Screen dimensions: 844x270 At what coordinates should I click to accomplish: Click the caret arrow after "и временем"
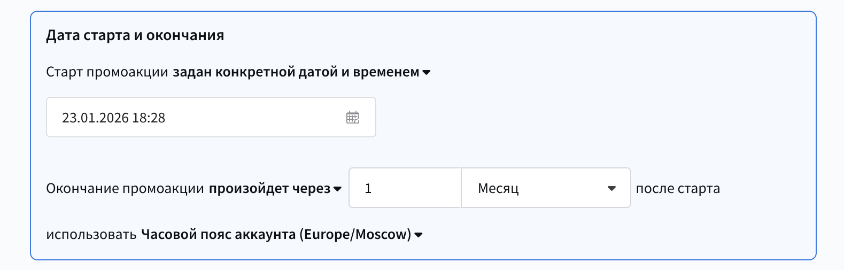coord(427,73)
